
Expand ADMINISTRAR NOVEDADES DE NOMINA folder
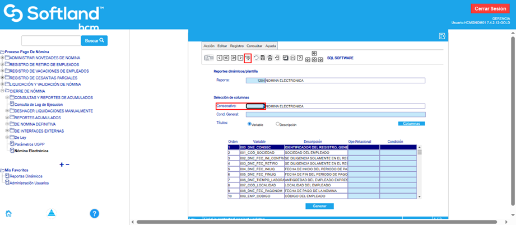click(x=3, y=58)
